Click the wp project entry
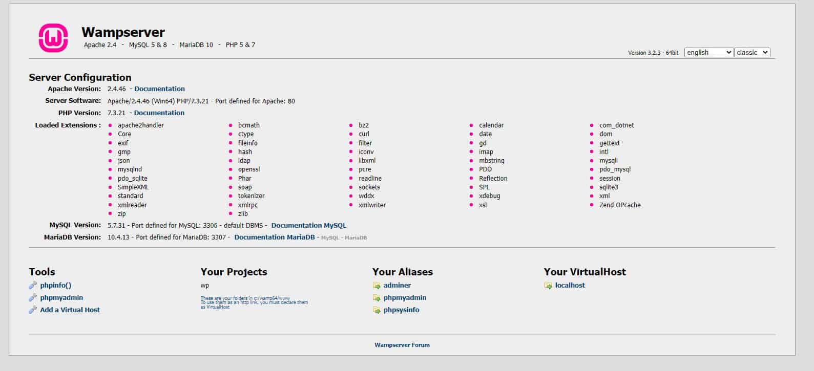This screenshot has width=814, height=371. (x=205, y=286)
